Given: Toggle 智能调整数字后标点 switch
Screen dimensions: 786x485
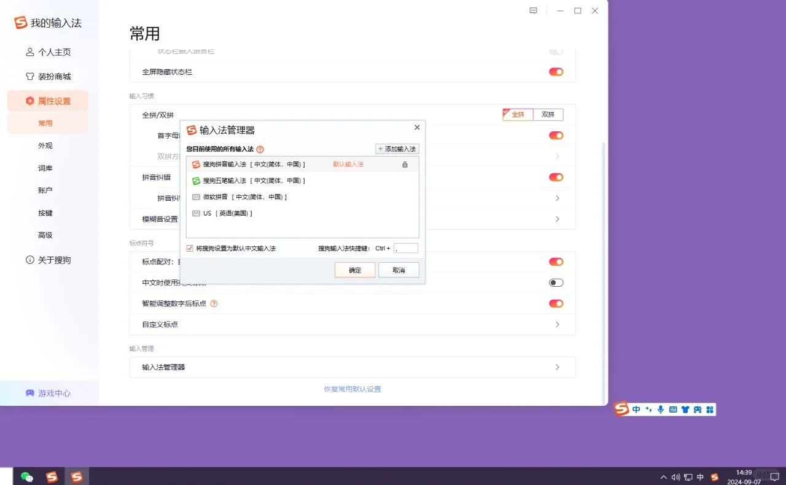Looking at the screenshot, I should (x=556, y=303).
